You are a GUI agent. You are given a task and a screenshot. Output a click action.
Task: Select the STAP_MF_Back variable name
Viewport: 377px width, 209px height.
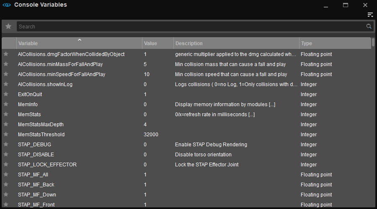(36, 184)
